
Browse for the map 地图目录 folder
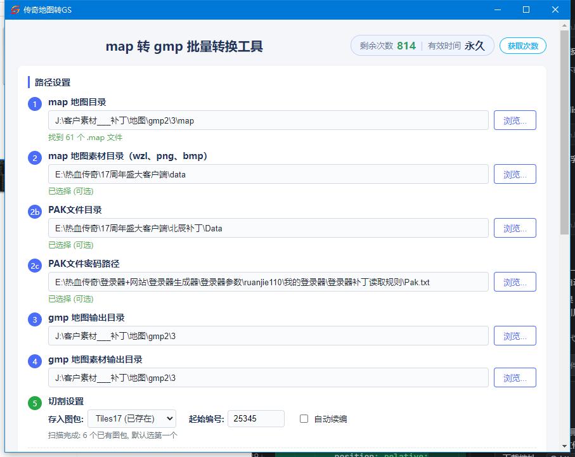coord(515,120)
